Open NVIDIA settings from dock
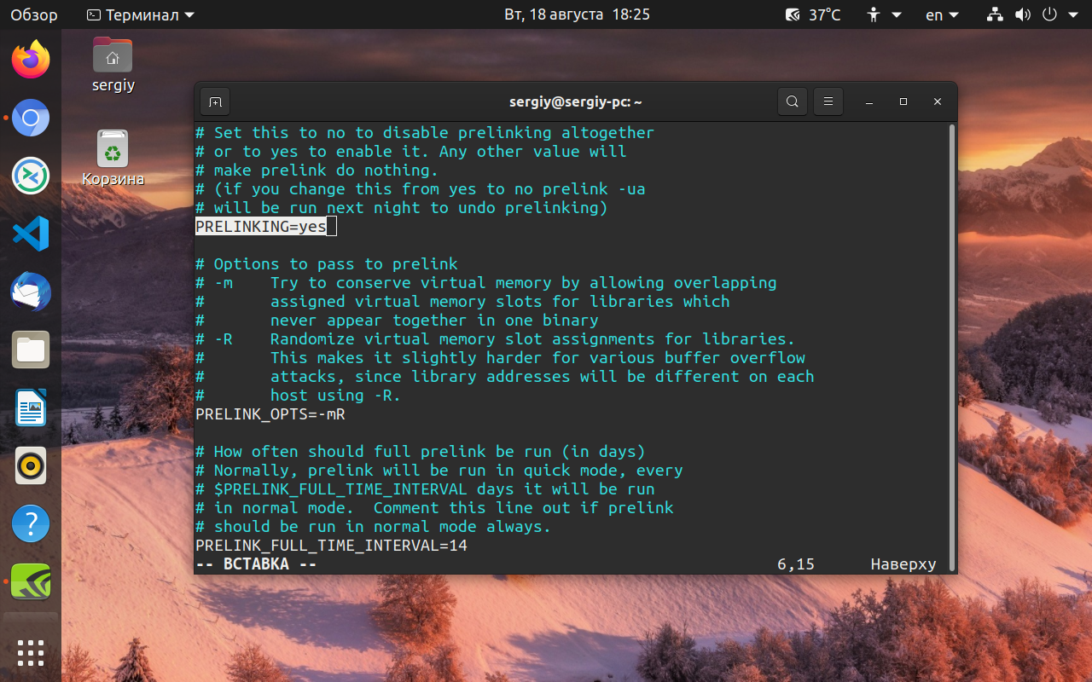This screenshot has height=682, width=1092. click(31, 581)
